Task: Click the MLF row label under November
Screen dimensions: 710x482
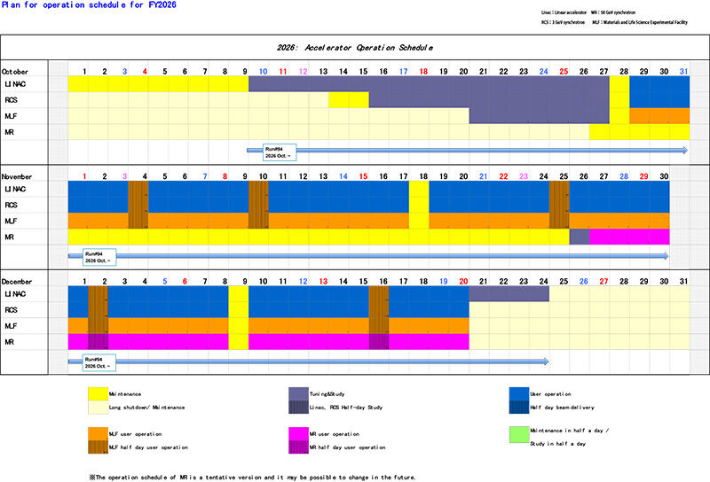Action: pos(11,222)
